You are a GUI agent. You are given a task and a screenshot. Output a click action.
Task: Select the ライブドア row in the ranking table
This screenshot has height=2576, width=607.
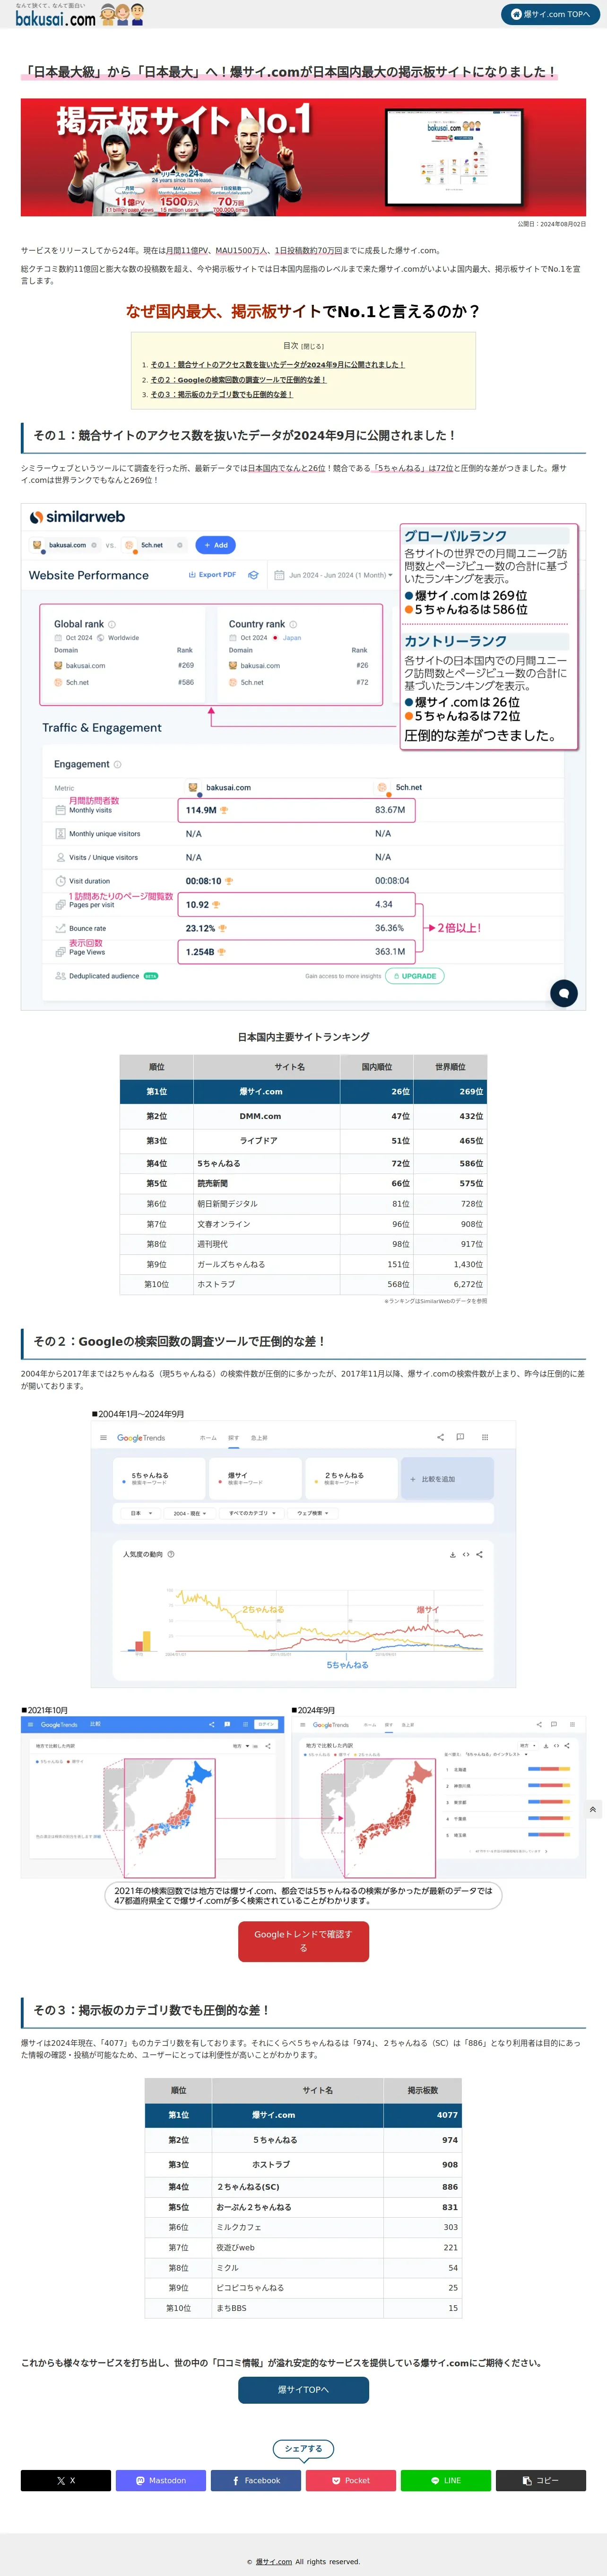pos(303,1140)
